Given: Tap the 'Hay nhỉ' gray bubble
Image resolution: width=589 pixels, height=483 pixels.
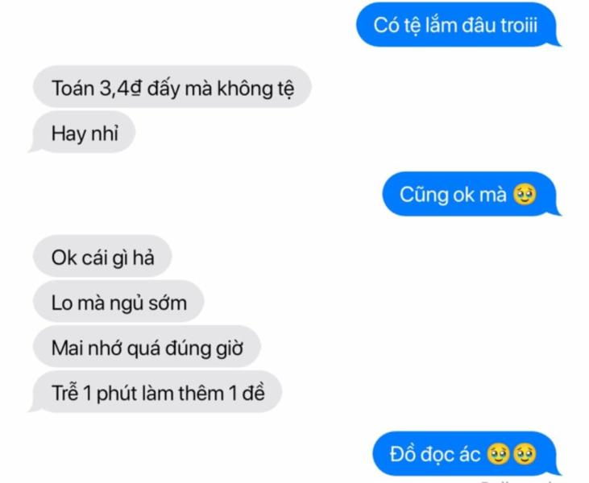Looking at the screenshot, I should point(82,132).
